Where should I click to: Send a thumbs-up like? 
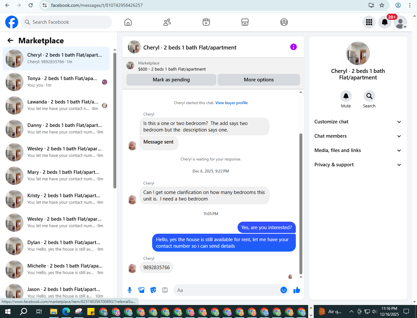(296, 290)
